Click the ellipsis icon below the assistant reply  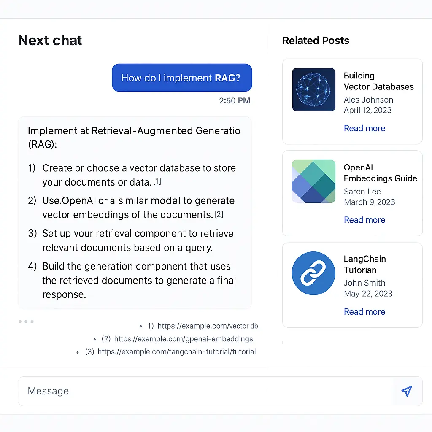coord(26,321)
